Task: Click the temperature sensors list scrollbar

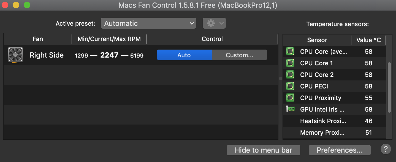Action: 389,87
